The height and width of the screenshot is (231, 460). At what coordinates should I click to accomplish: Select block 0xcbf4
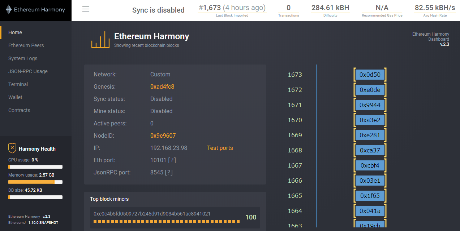pos(370,165)
